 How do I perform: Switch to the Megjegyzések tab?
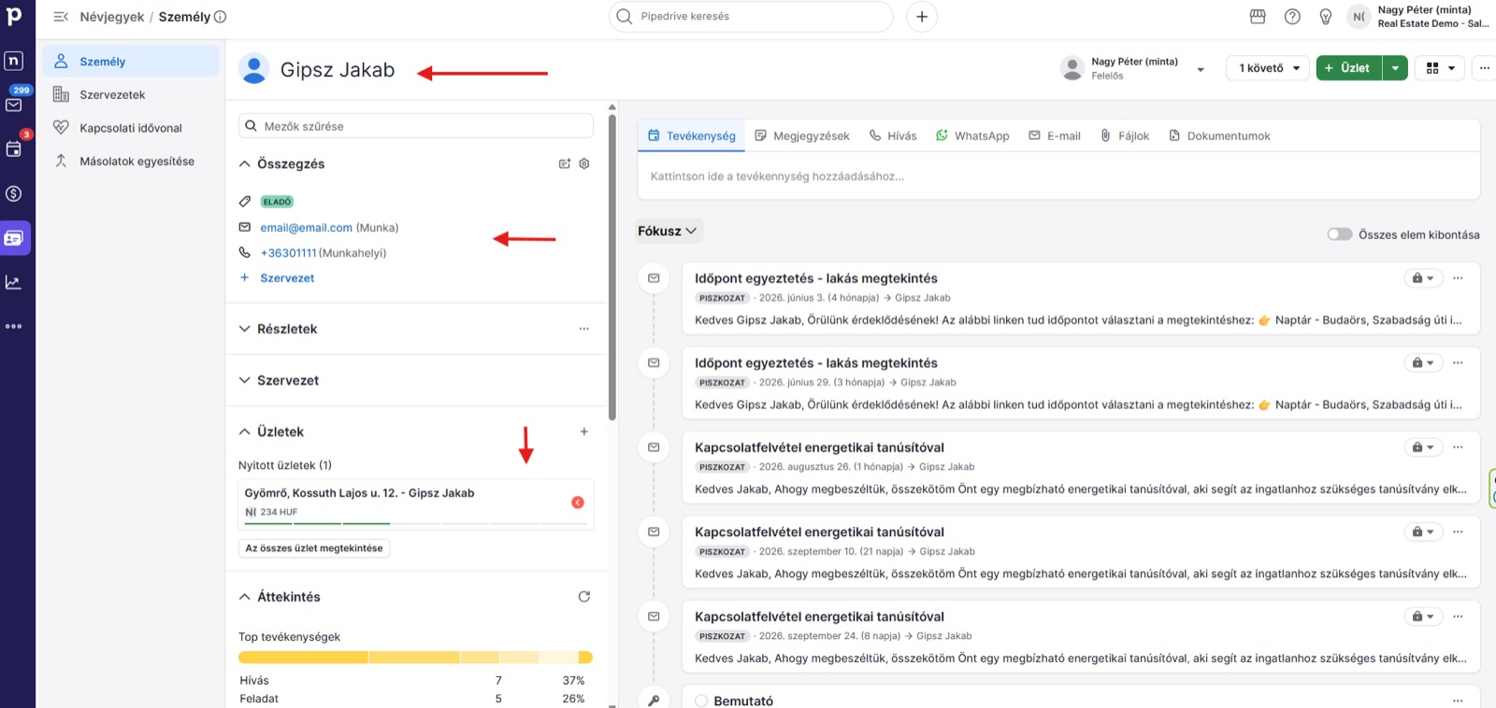(x=802, y=136)
